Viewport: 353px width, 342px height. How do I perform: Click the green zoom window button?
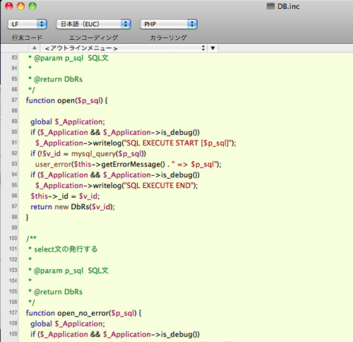point(32,6)
